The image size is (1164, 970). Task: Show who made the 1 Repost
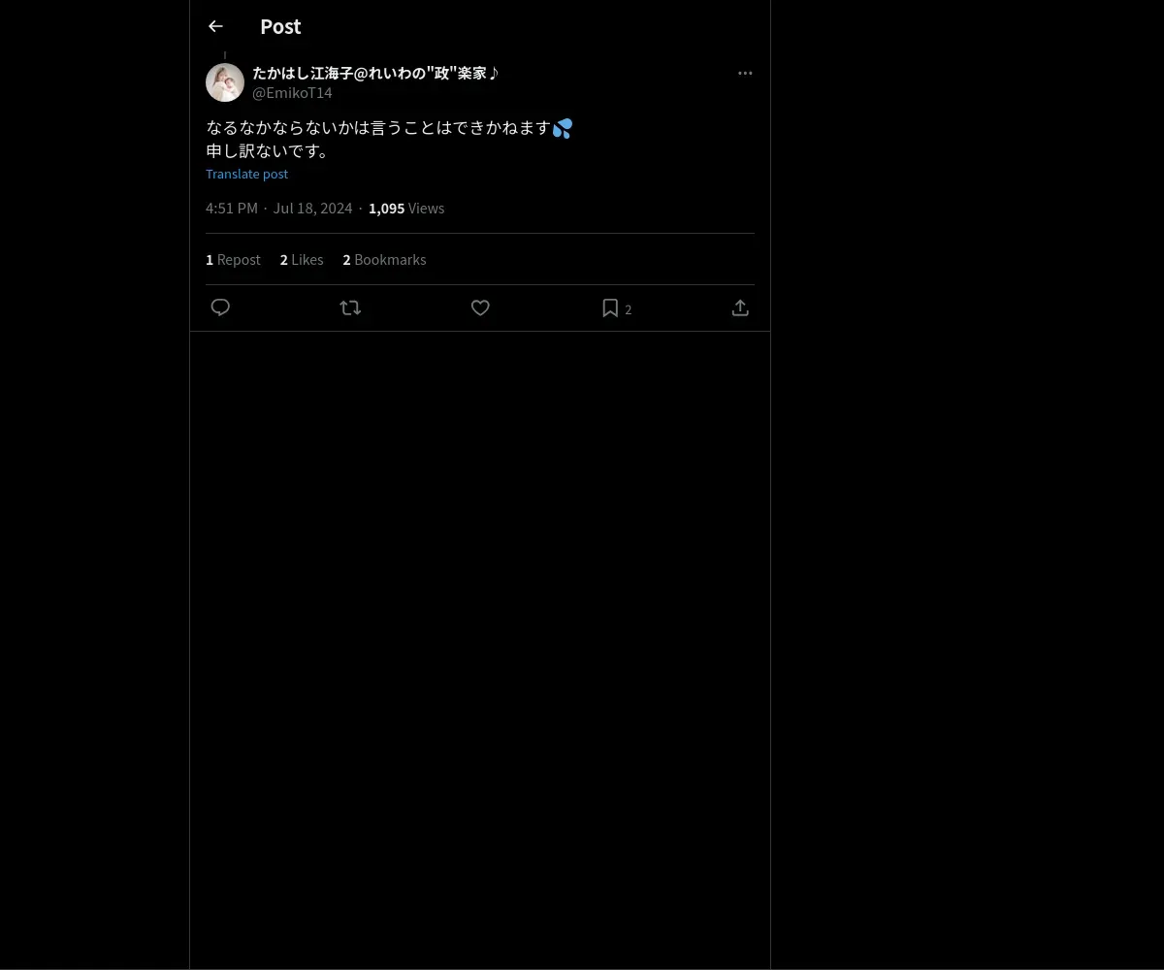click(233, 260)
